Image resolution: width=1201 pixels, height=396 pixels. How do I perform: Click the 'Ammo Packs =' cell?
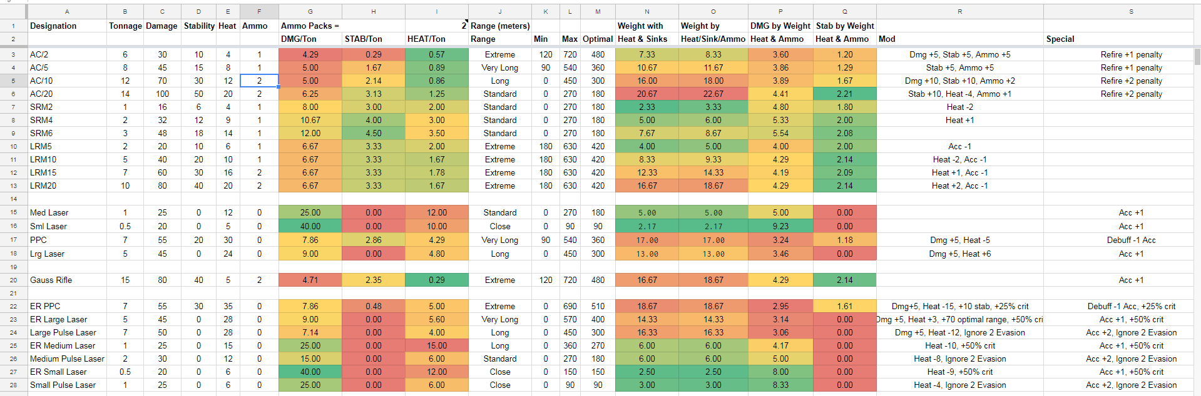click(x=310, y=26)
